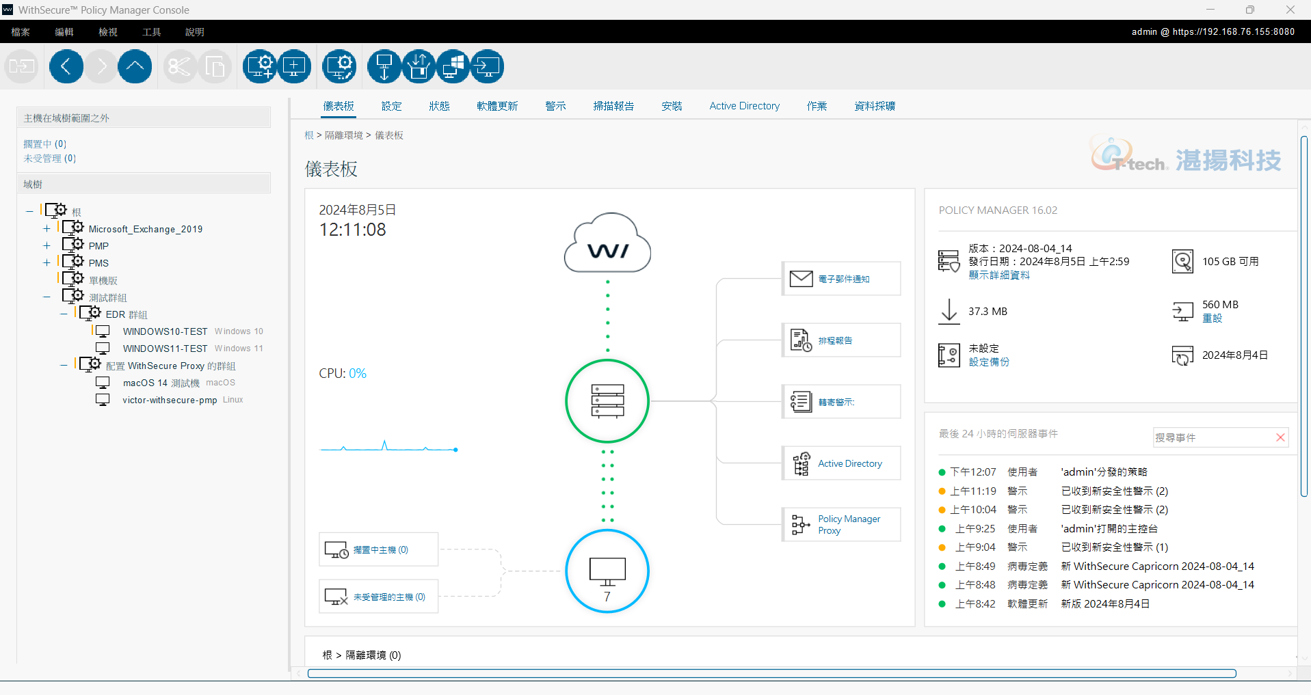
Task: Open the Active Directory diagram card
Action: (841, 463)
